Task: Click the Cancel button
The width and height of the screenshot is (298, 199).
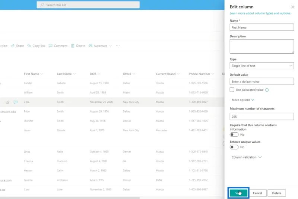Action: click(x=257, y=193)
